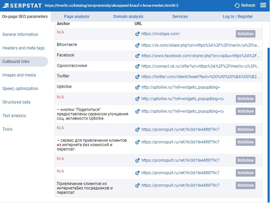Click the Twitter anchor text

click(x=63, y=76)
